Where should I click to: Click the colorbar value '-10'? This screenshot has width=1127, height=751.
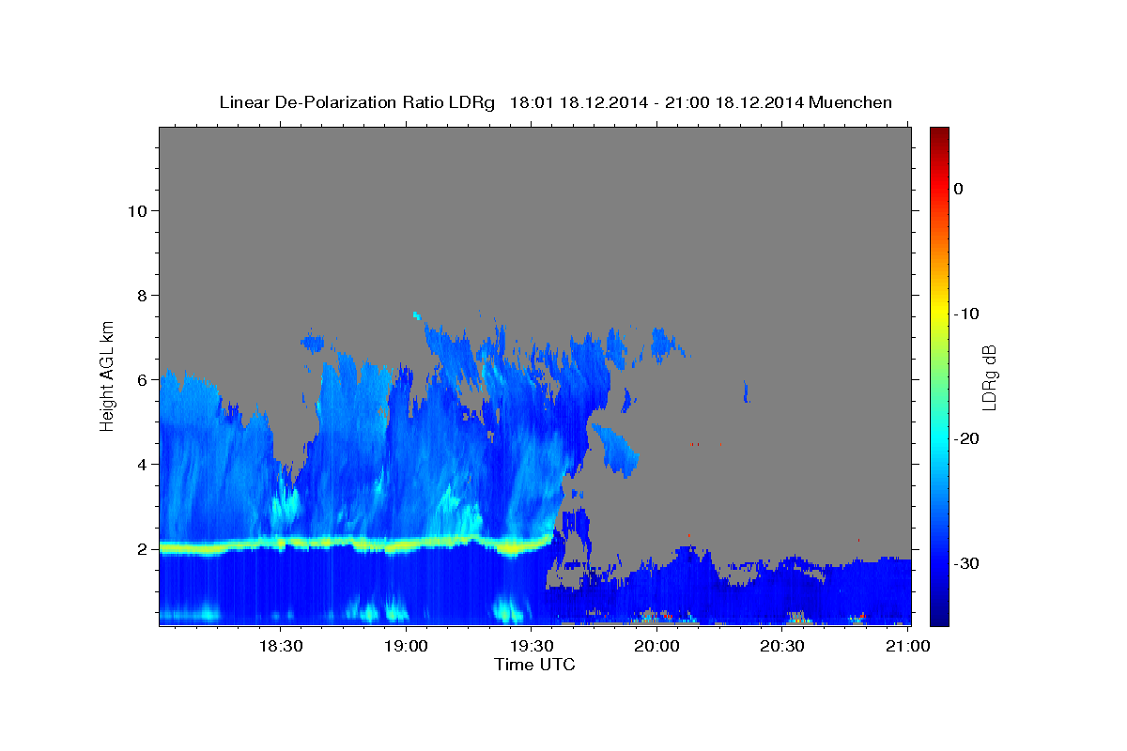tap(967, 314)
